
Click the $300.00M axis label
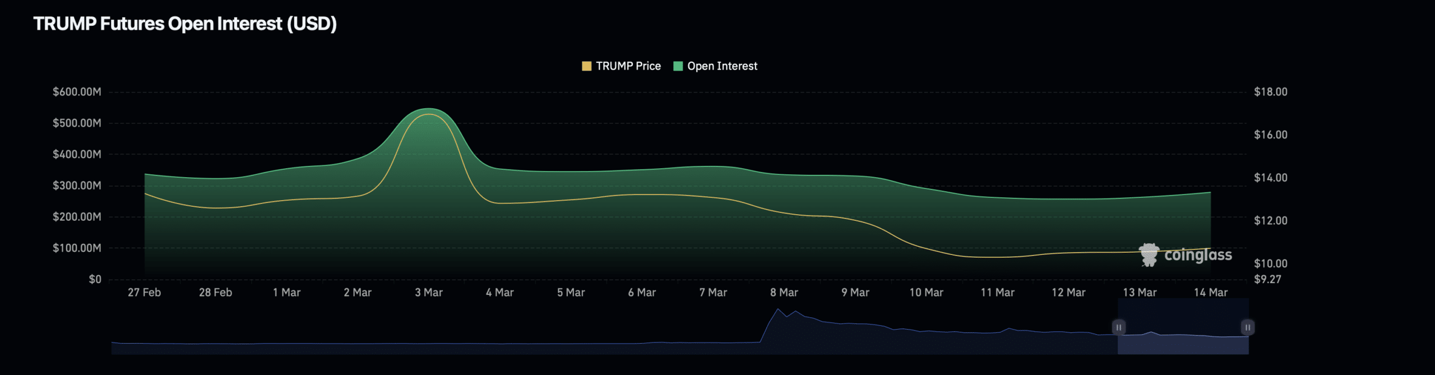pos(77,186)
